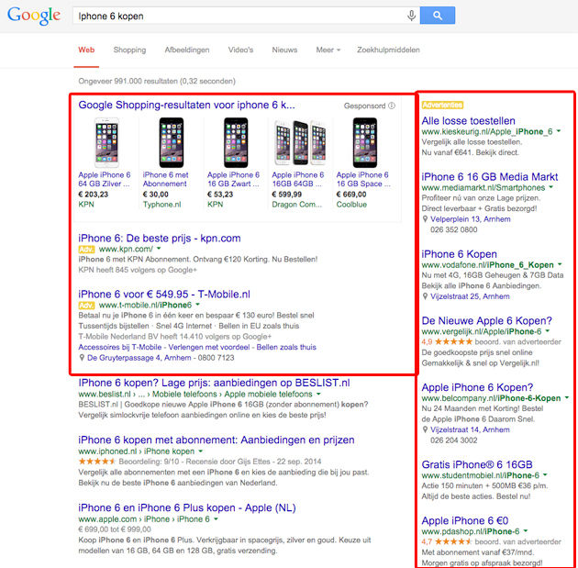Open the Video's tab
Screen dimensions: 578x568
pyautogui.click(x=240, y=50)
